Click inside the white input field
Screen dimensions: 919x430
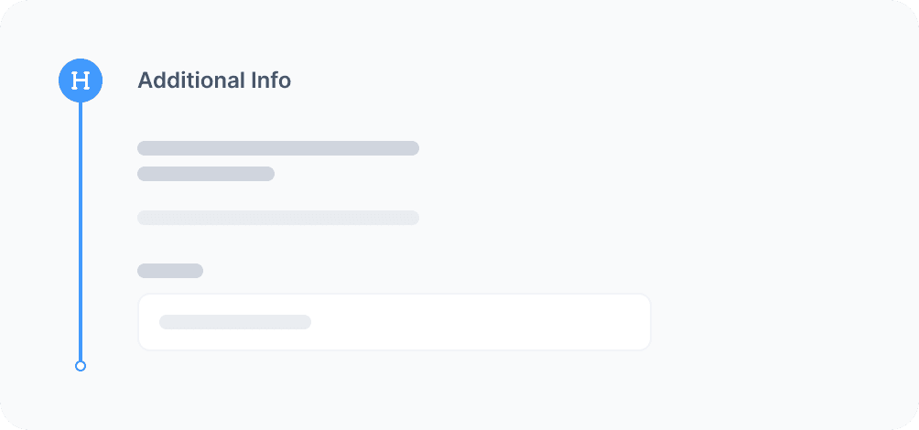coord(394,322)
